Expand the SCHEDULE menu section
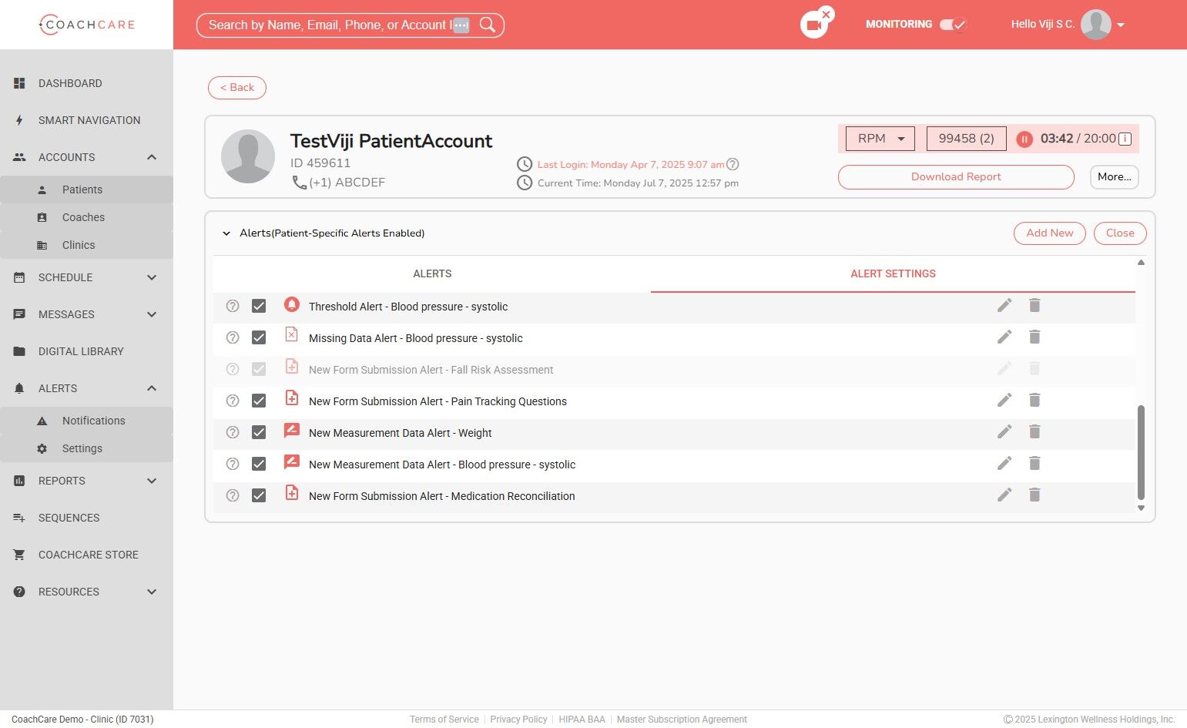The width and height of the screenshot is (1187, 728). (152, 277)
